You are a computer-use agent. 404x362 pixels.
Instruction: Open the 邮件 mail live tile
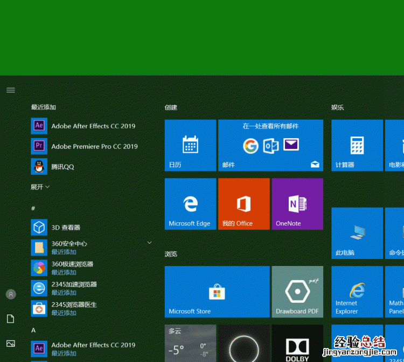coord(270,146)
